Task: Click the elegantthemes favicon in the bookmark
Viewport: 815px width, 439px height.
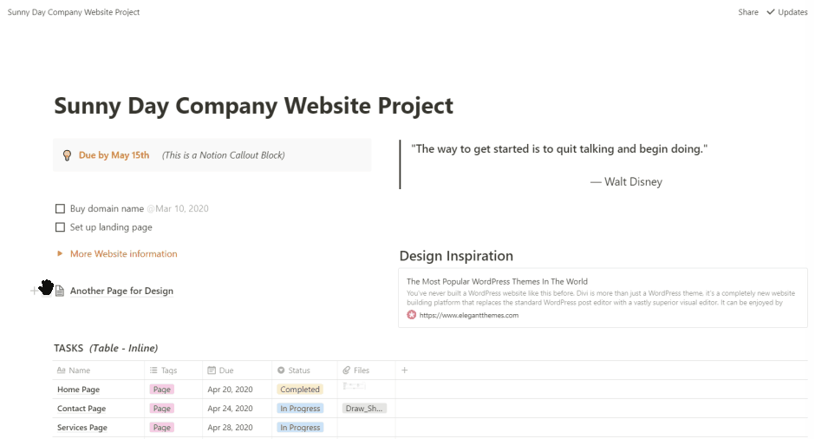Action: click(412, 315)
